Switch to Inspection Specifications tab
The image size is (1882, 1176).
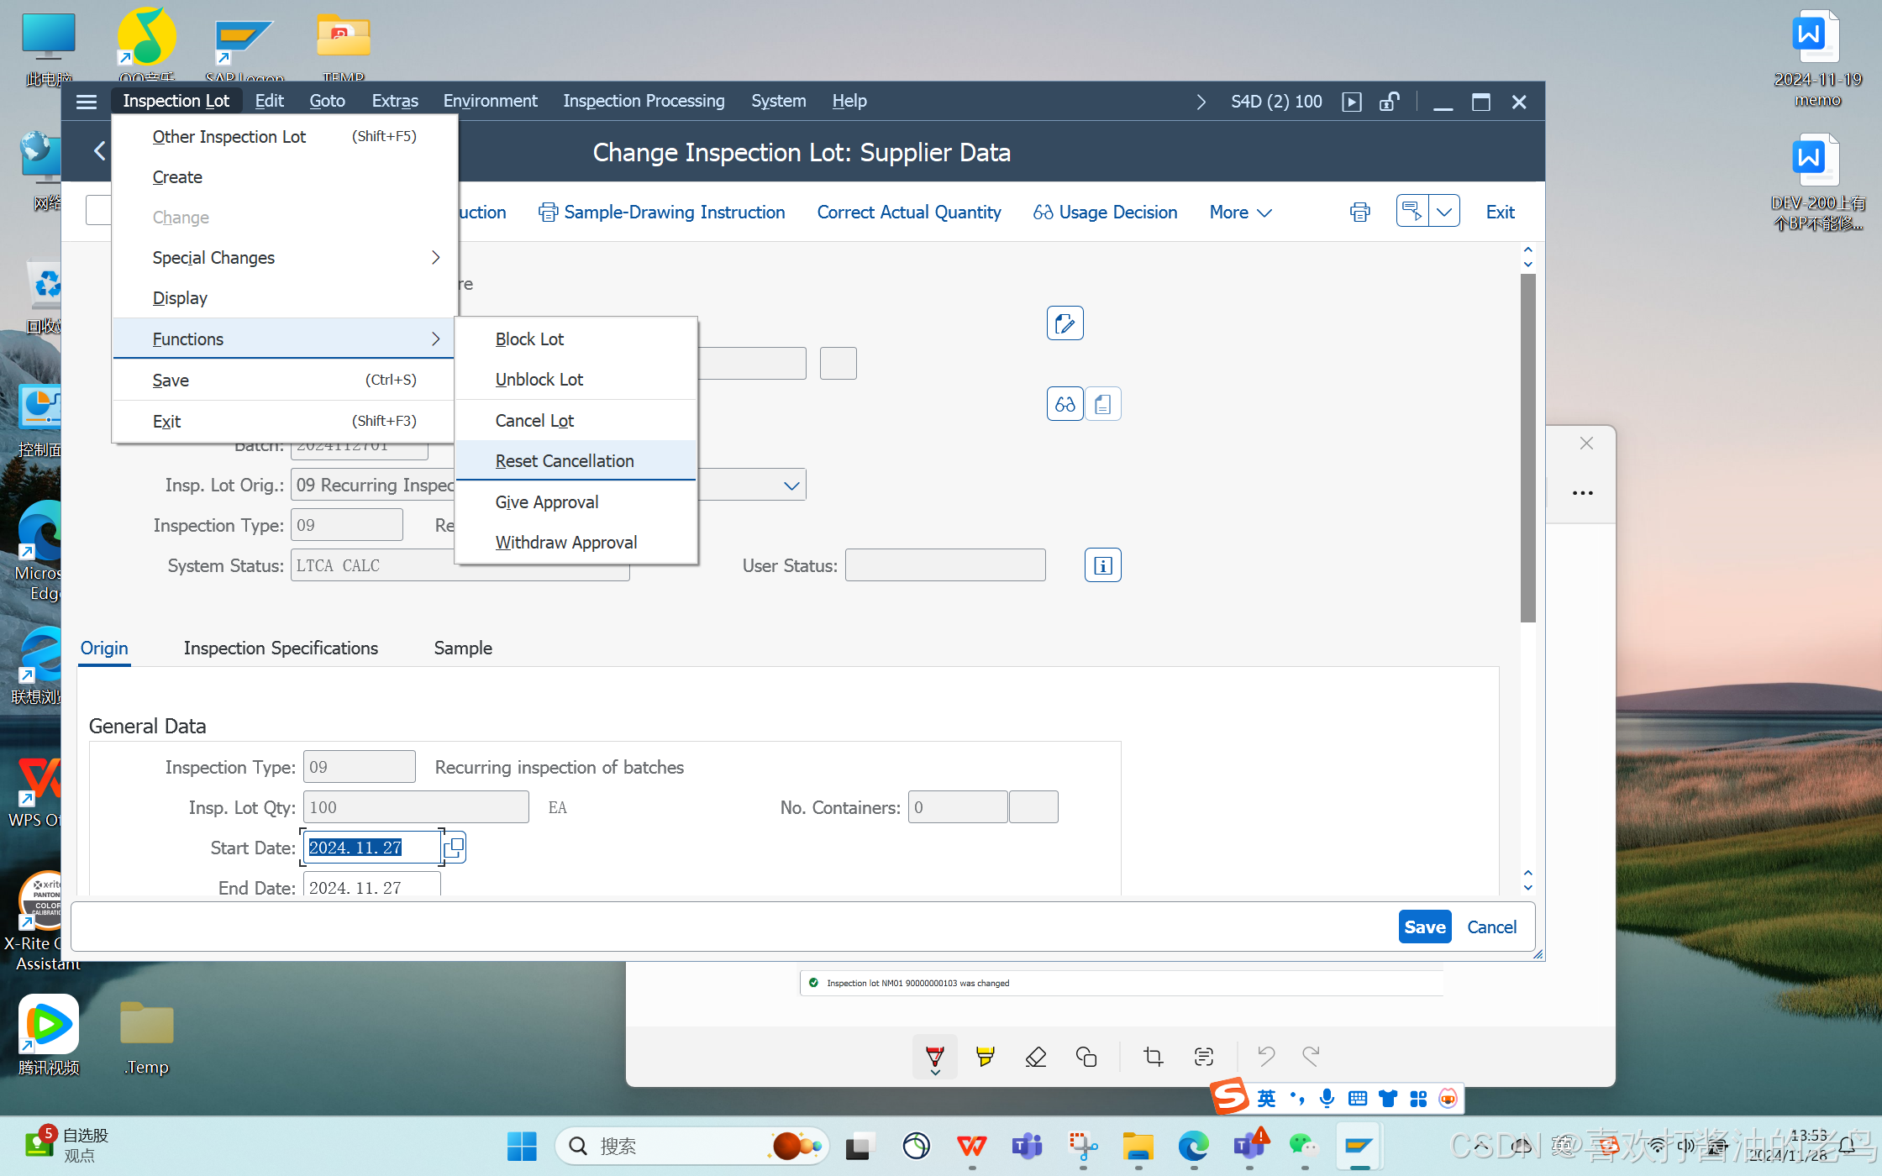click(x=281, y=648)
